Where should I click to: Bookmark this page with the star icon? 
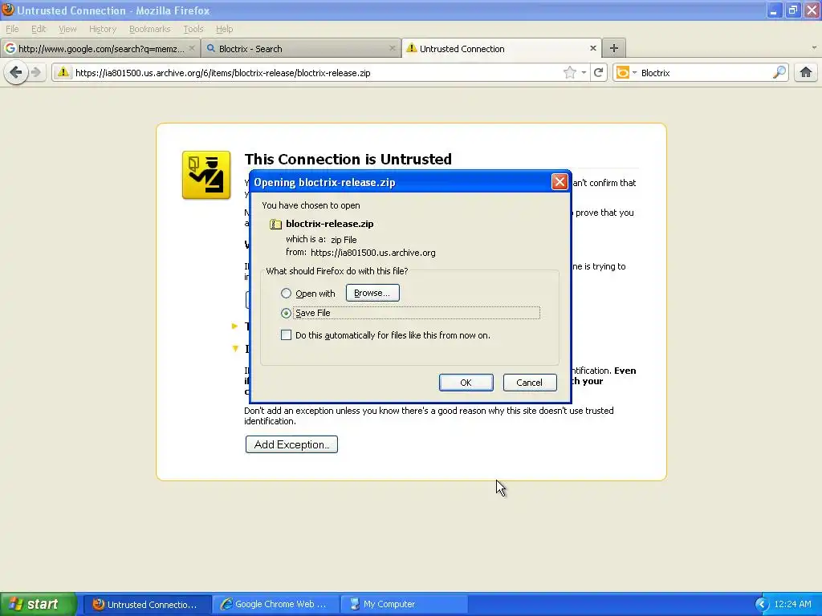pyautogui.click(x=570, y=72)
